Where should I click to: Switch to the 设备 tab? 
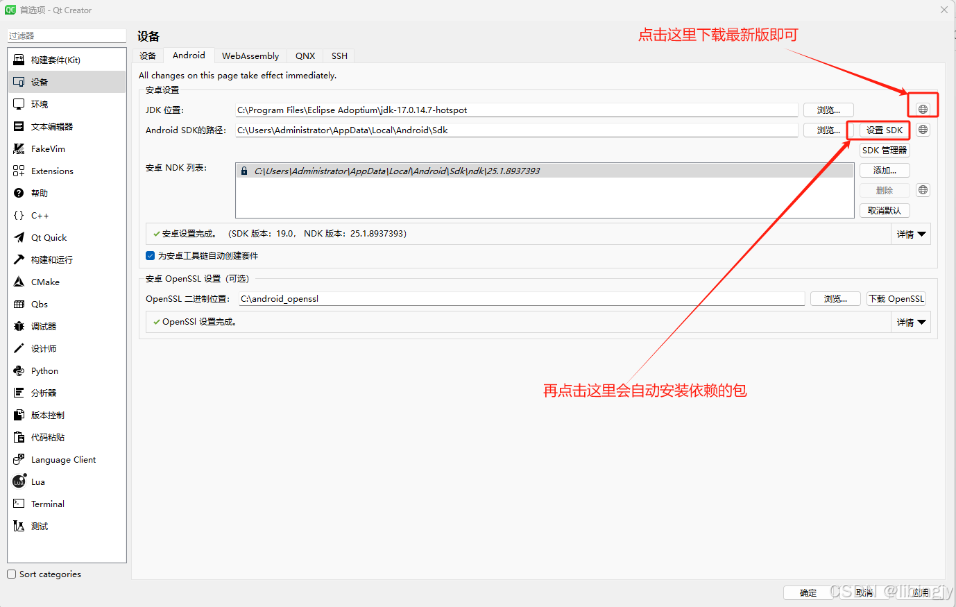pyautogui.click(x=148, y=55)
